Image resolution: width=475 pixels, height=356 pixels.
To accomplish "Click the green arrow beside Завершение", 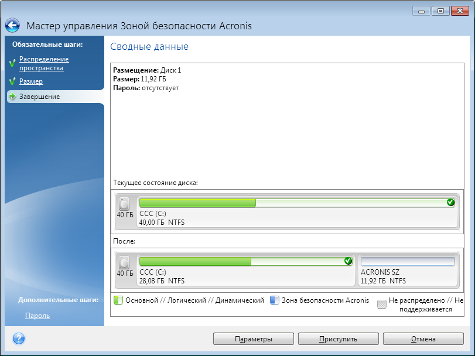I will (x=12, y=96).
